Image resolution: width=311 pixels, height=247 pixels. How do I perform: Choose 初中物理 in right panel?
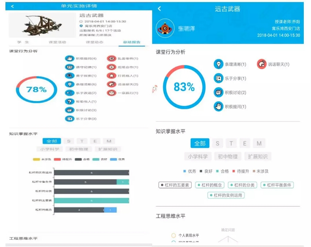(228, 157)
